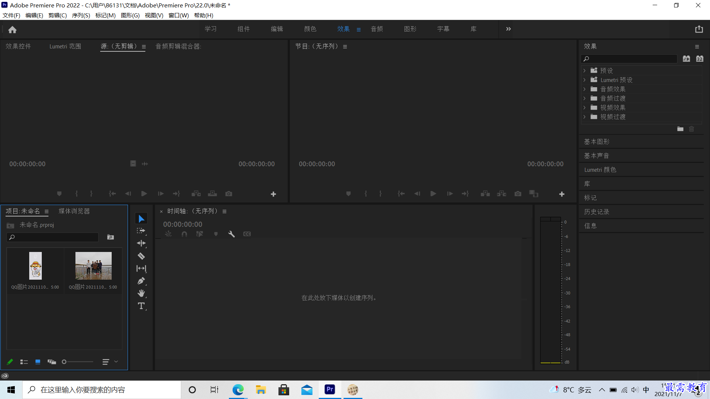Click Export Frame camera in Program monitor

tap(518, 194)
